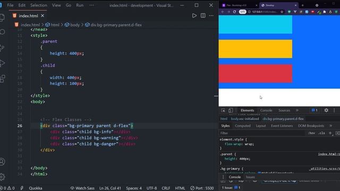This screenshot has height=191, width=340.
Task: Open a new browser tab
Action: point(302,5)
